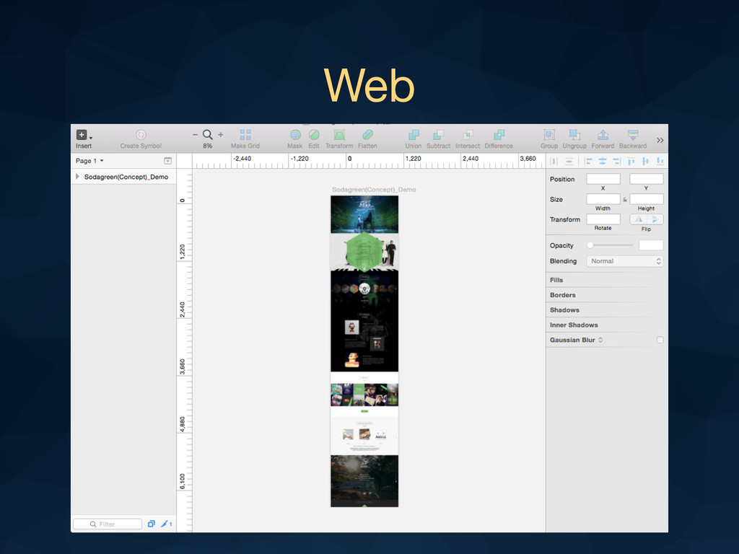
Task: Select the Make Grid tool
Action: (245, 135)
